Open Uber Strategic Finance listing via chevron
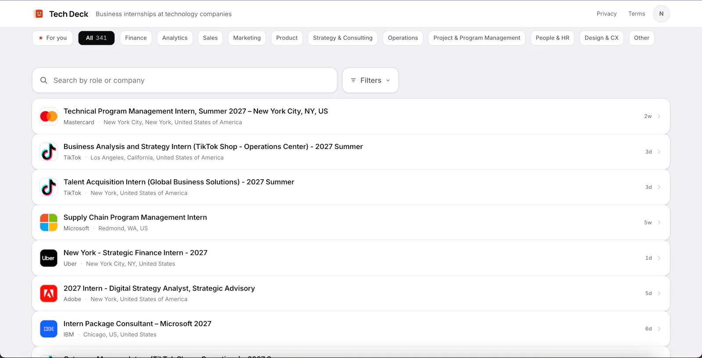 coord(659,258)
